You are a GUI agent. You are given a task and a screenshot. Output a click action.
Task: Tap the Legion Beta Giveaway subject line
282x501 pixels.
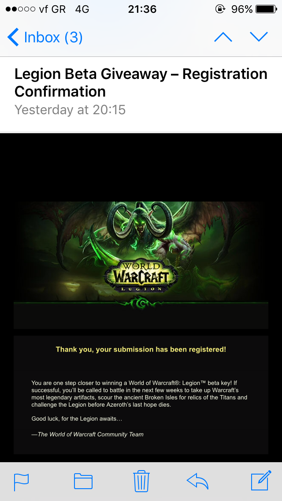pyautogui.click(x=141, y=83)
